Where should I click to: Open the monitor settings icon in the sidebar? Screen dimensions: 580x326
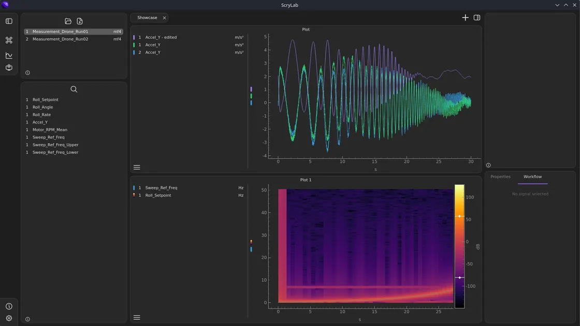tap(8, 67)
